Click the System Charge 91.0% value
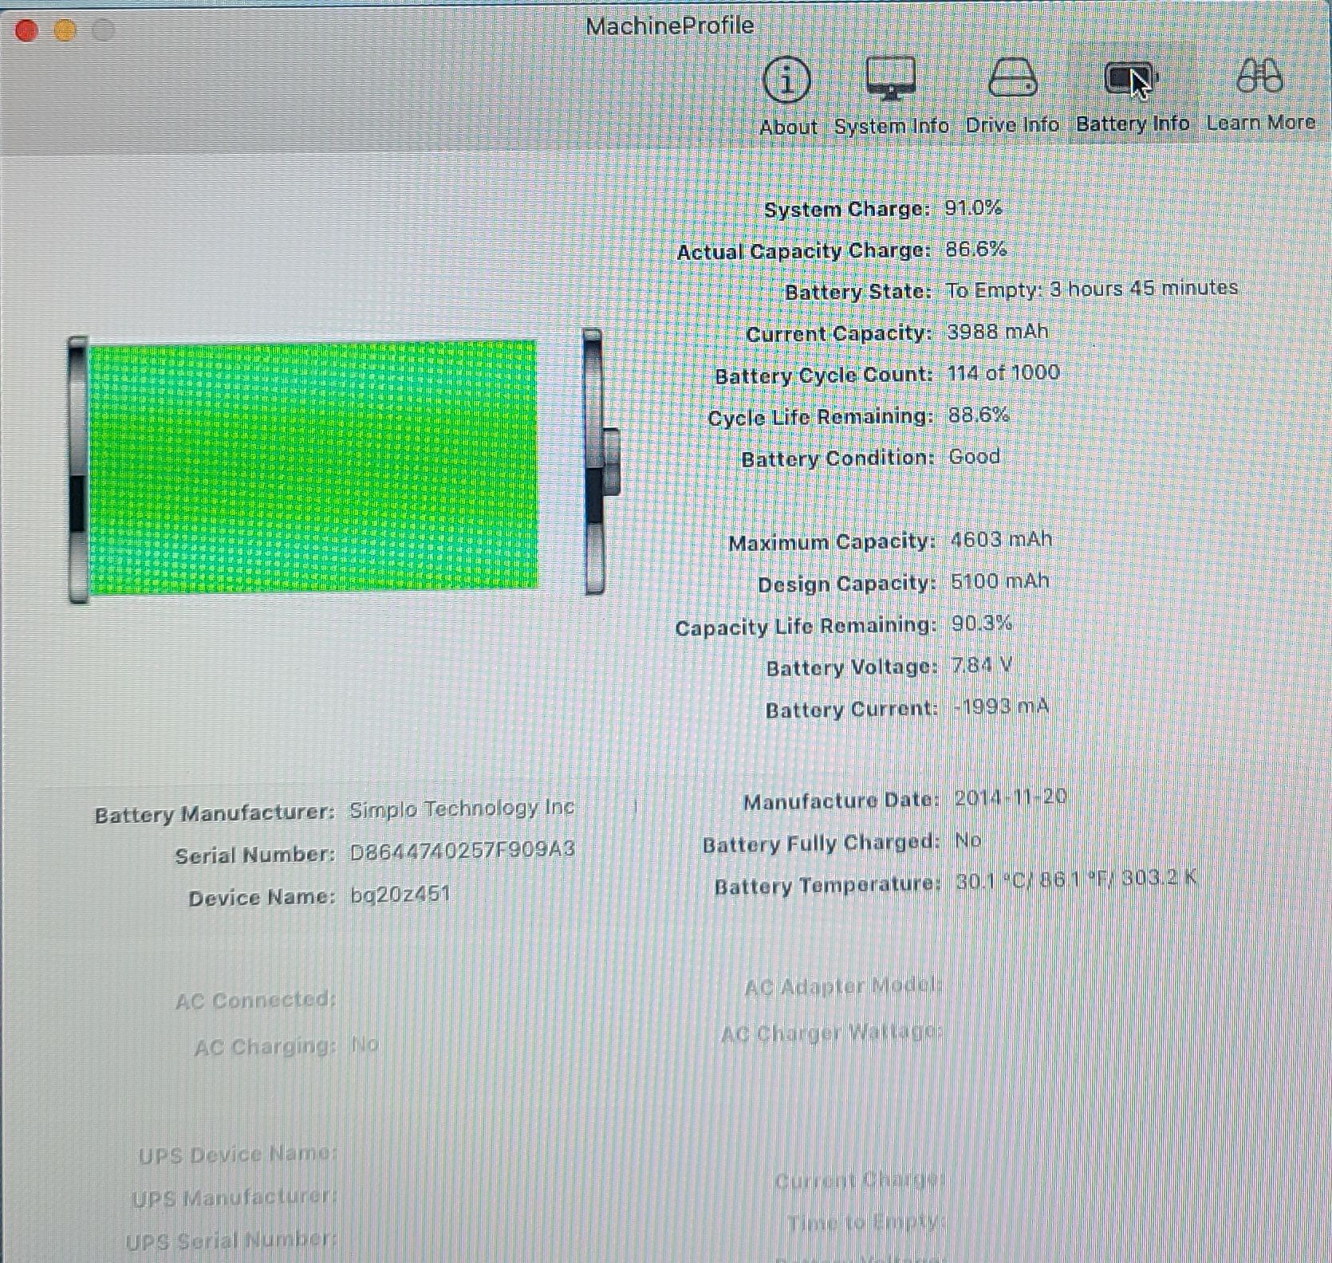The height and width of the screenshot is (1263, 1332). click(x=972, y=208)
